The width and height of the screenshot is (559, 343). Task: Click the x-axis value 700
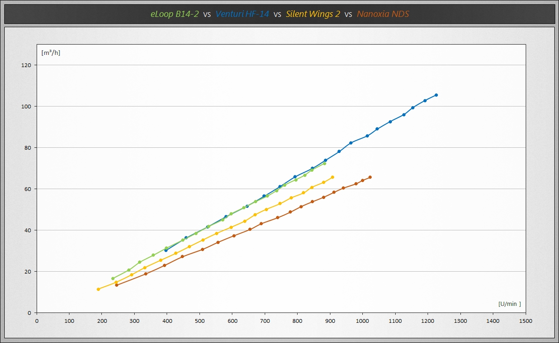265,321
